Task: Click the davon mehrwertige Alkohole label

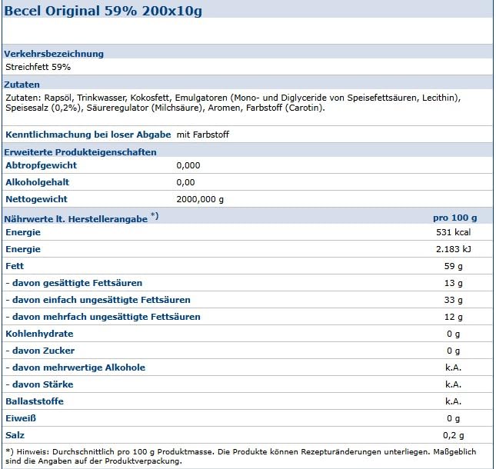Action: point(75,368)
